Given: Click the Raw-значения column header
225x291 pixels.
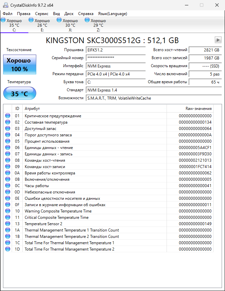Looking at the screenshot, I should [190, 109].
